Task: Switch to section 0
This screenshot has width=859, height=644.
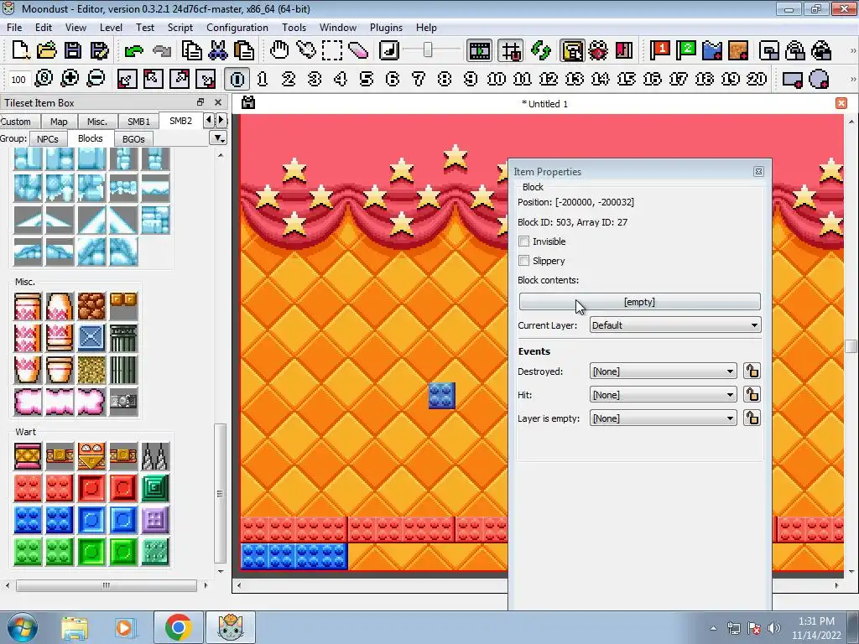Action: [237, 79]
